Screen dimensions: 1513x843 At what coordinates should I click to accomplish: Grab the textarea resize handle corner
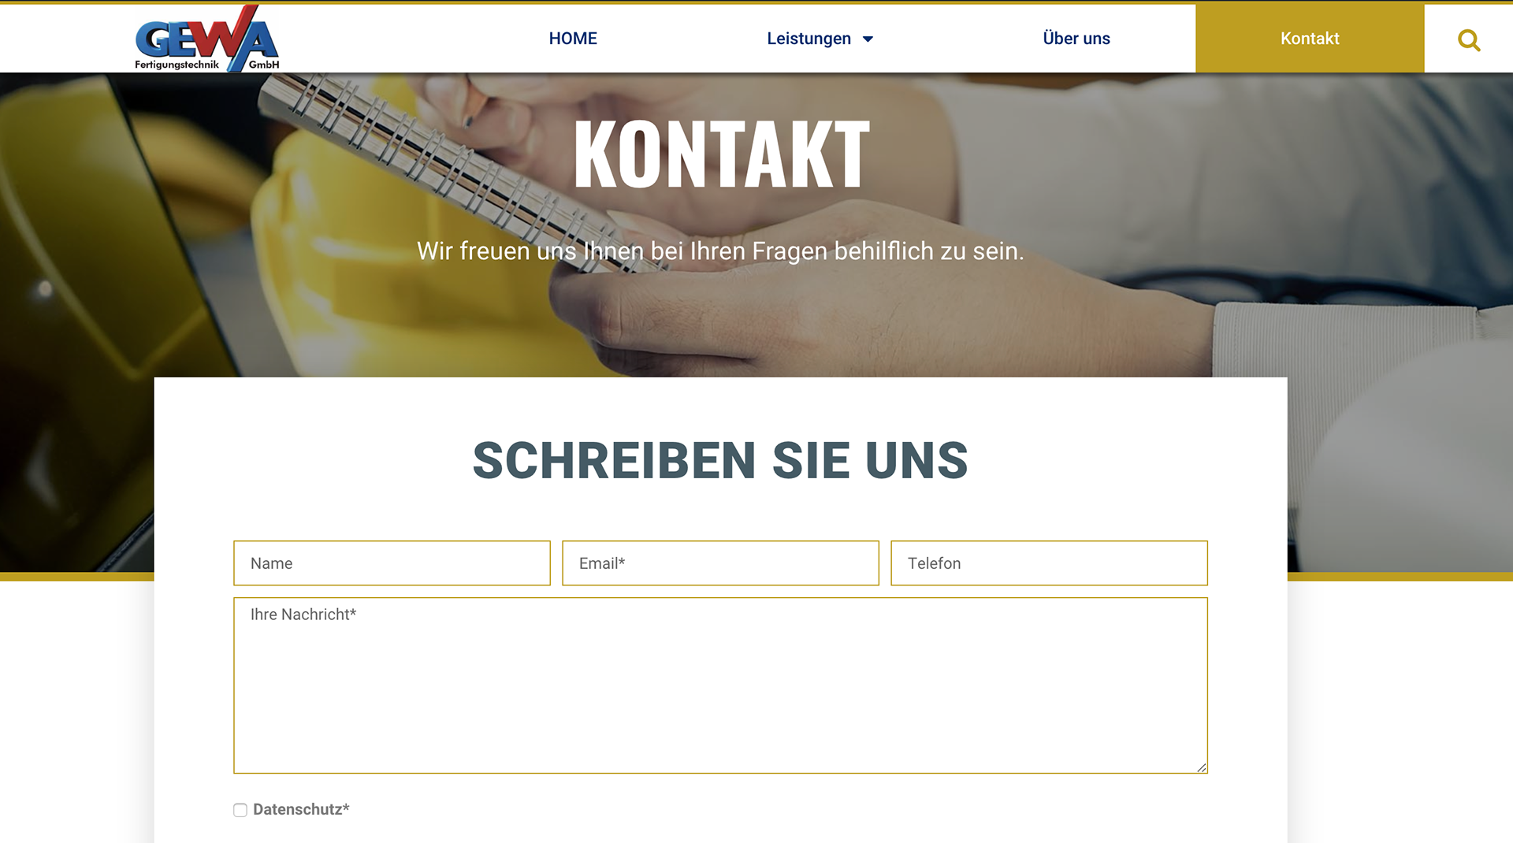point(1201,767)
